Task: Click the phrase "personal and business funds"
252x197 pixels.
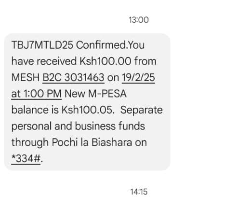Action: point(78,127)
